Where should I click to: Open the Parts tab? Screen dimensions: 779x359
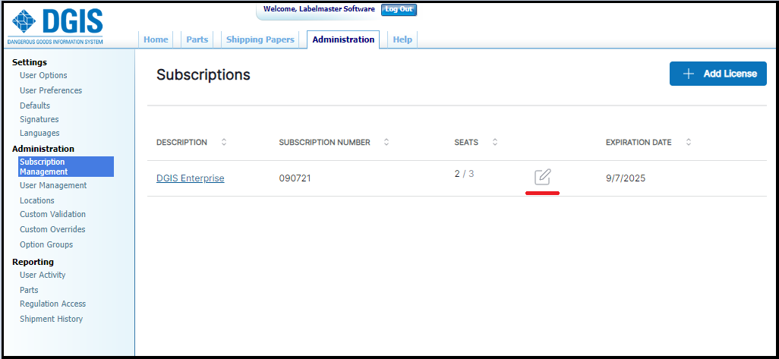click(197, 39)
